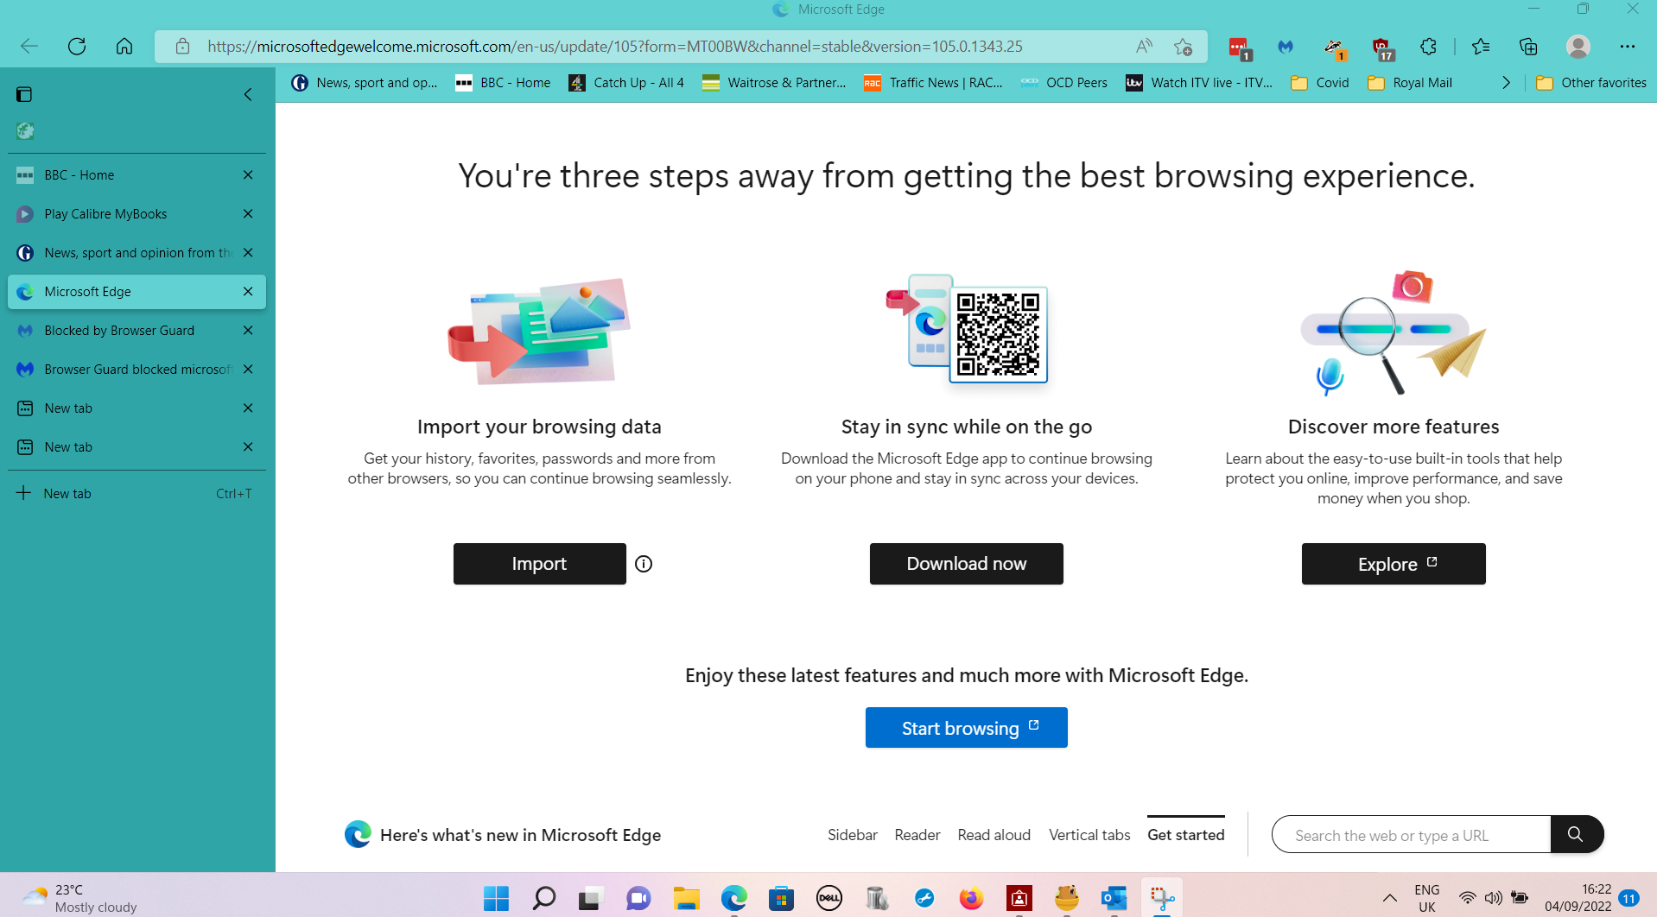Image resolution: width=1657 pixels, height=917 pixels.
Task: Select the Get started feature tab
Action: 1186,835
